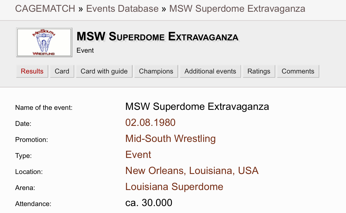Open the Louisiana Superdome arena link
Image resolution: width=346 pixels, height=213 pixels.
(x=174, y=187)
